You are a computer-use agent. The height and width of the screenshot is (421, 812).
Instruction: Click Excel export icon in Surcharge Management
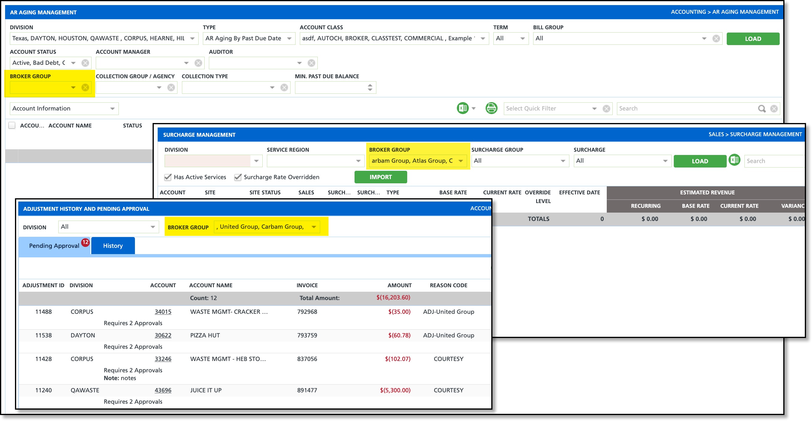(734, 160)
